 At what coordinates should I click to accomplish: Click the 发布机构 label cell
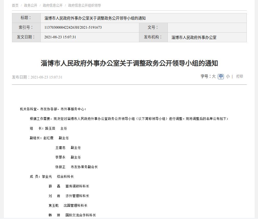pos(153,37)
